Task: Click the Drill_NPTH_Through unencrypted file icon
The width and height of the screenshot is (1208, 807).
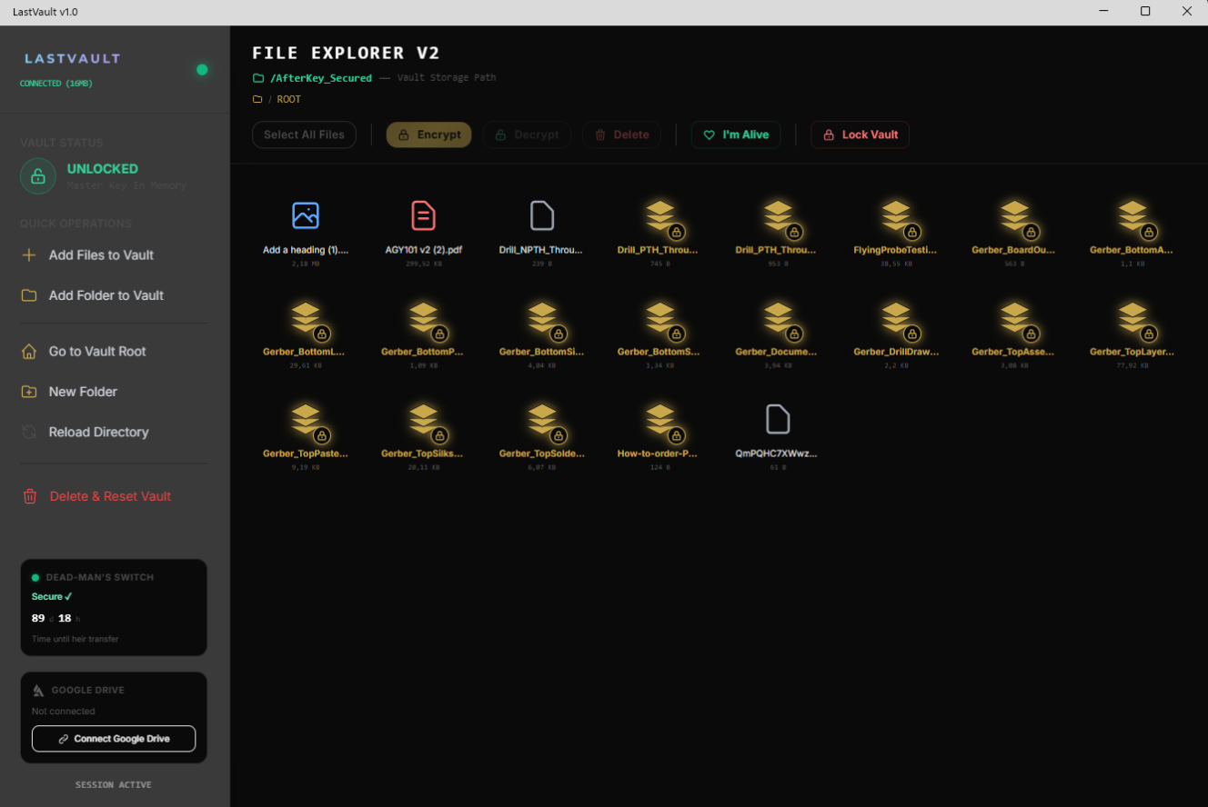Action: [541, 216]
